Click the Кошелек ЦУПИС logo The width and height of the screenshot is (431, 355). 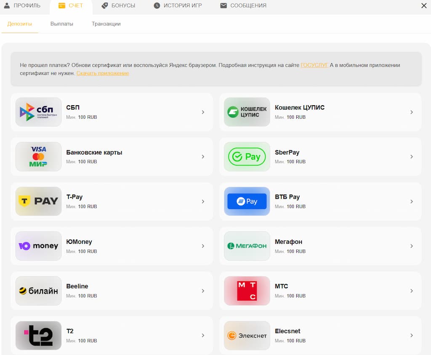247,112
